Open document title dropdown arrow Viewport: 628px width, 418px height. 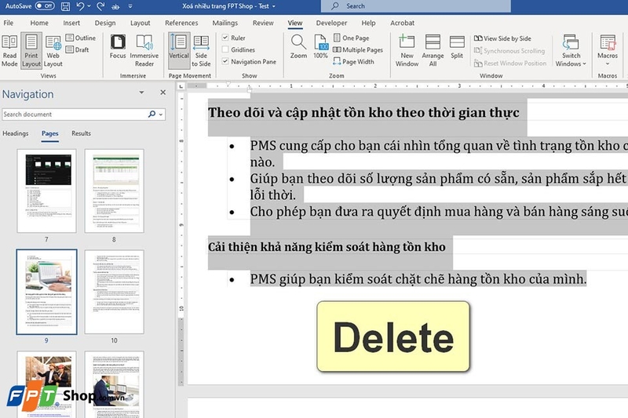274,6
